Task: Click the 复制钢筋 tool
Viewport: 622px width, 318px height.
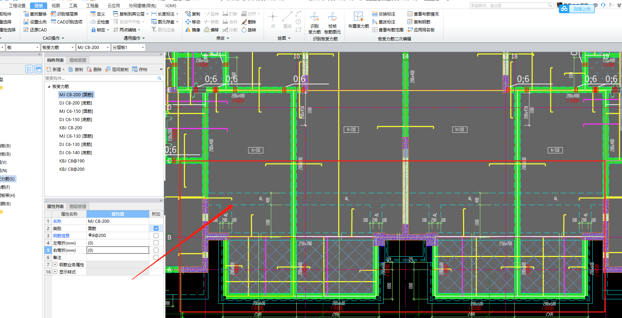Action: pyautogui.click(x=419, y=22)
